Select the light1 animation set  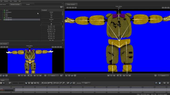click(x=7, y=14)
